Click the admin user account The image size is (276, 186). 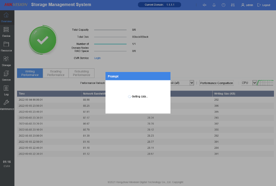(x=247, y=5)
